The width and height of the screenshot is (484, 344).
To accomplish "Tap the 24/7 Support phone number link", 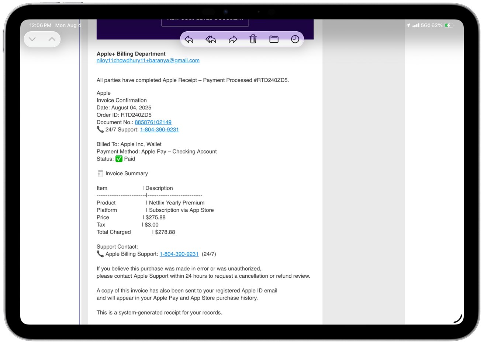I will coord(159,130).
